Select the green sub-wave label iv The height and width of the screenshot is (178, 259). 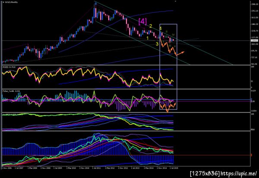click(173, 35)
